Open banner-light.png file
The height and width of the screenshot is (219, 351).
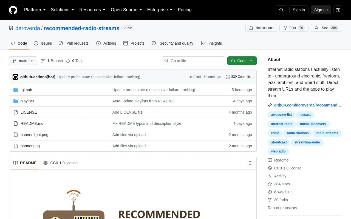[x=34, y=135]
